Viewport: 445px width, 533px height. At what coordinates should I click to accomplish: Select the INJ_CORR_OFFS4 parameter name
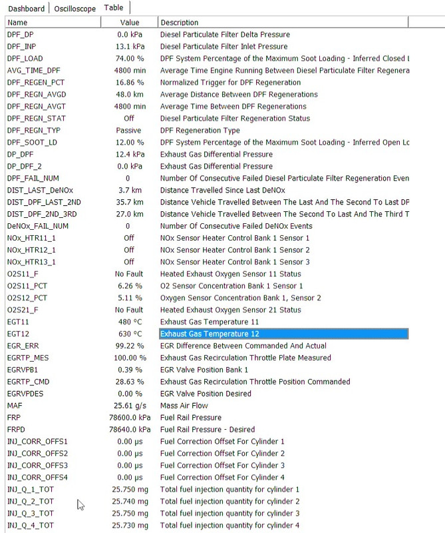tap(37, 477)
